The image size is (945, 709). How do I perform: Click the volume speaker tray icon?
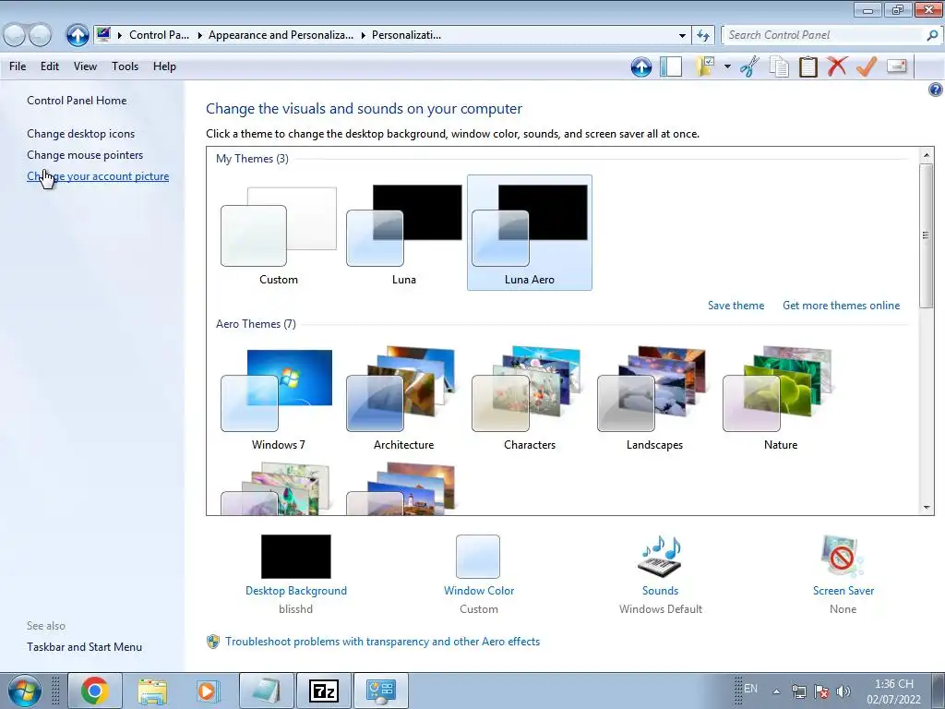[x=843, y=691]
